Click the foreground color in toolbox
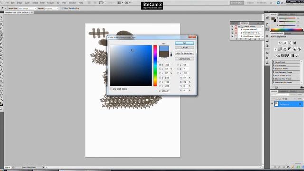The height and width of the screenshot is (171, 304). (1, 104)
